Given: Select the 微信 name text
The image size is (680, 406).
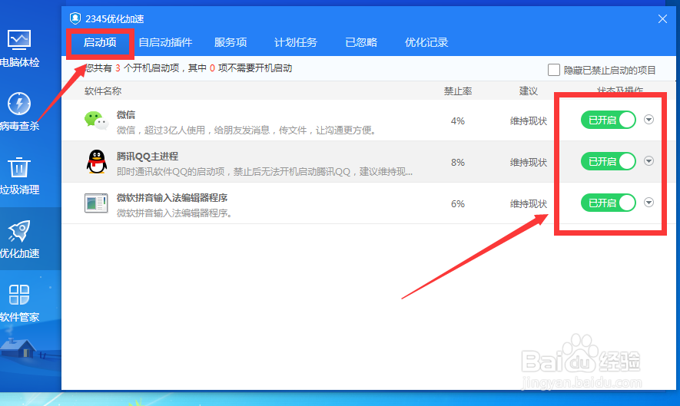Looking at the screenshot, I should point(126,115).
